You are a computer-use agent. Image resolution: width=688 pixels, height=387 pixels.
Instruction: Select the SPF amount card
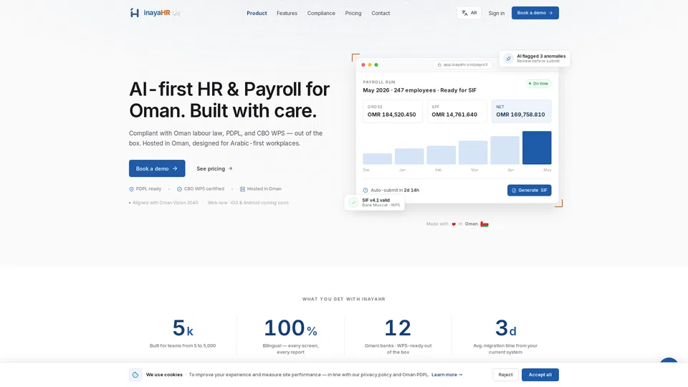coord(457,111)
